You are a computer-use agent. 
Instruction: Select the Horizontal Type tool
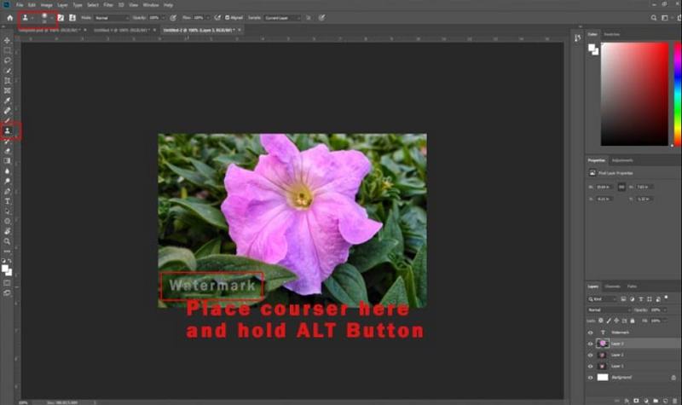[8, 200]
